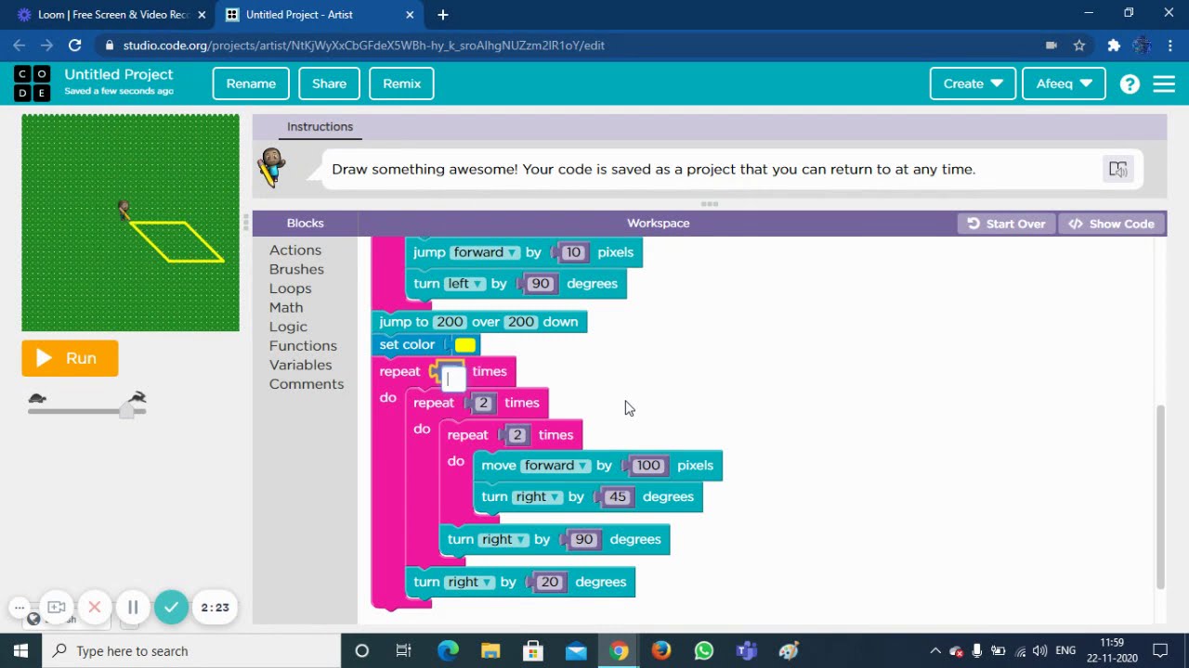The image size is (1189, 668).
Task: Open a new browser tab
Action: pos(443,15)
